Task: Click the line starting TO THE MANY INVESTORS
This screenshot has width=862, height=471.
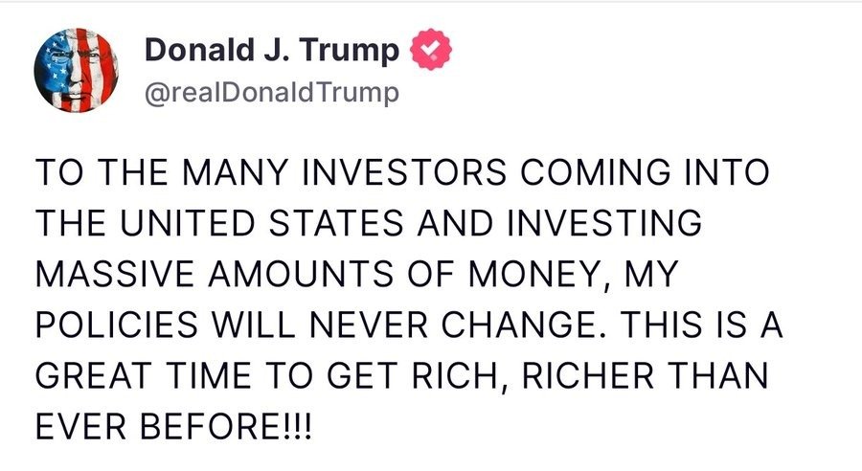Action: [402, 172]
